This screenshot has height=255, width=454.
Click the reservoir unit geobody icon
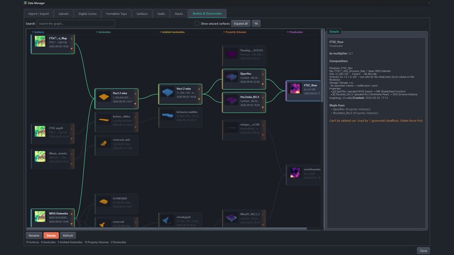coord(103,143)
